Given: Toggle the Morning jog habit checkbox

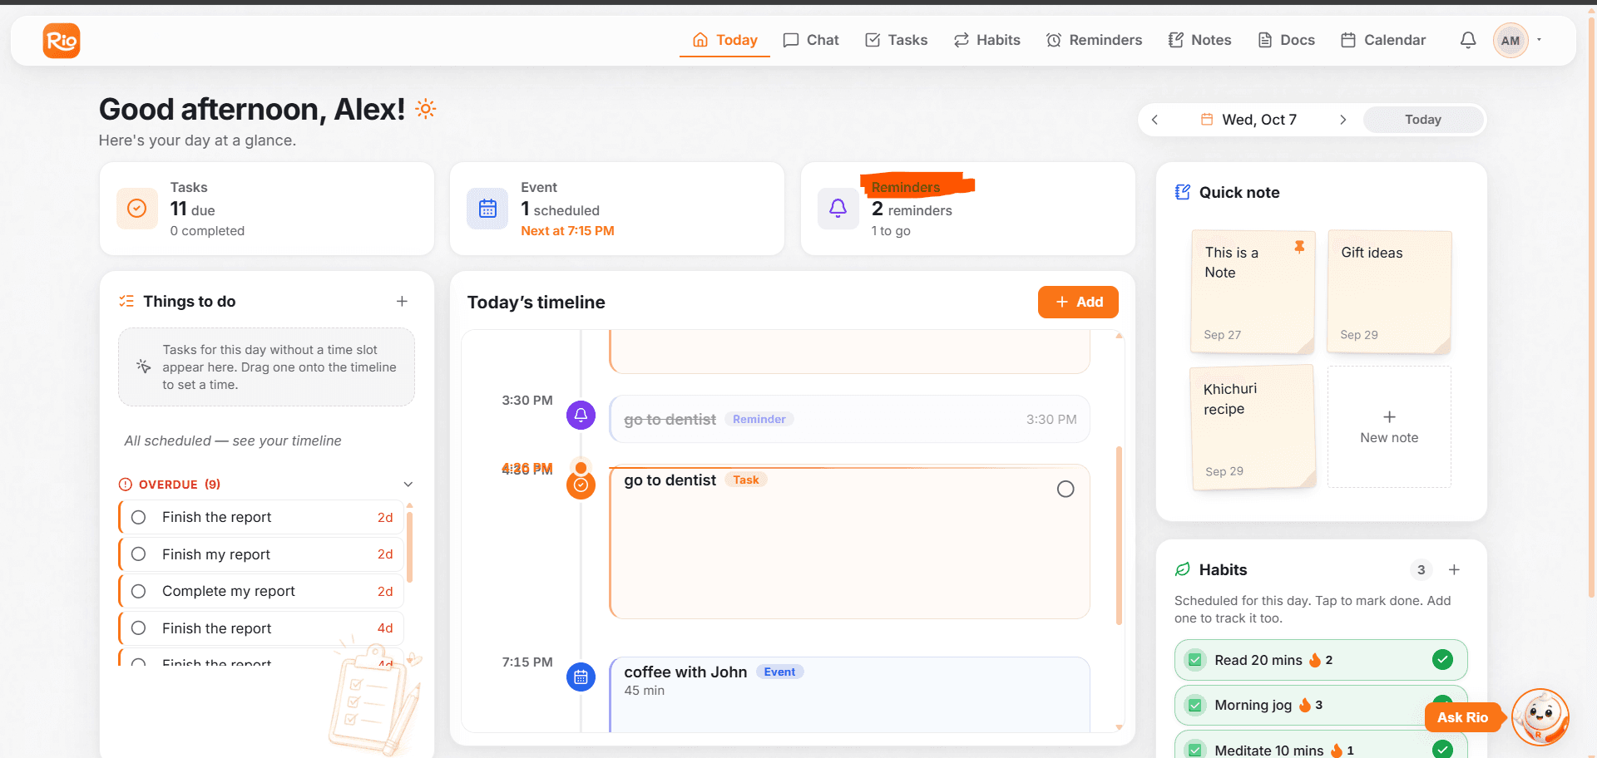Looking at the screenshot, I should coord(1195,706).
